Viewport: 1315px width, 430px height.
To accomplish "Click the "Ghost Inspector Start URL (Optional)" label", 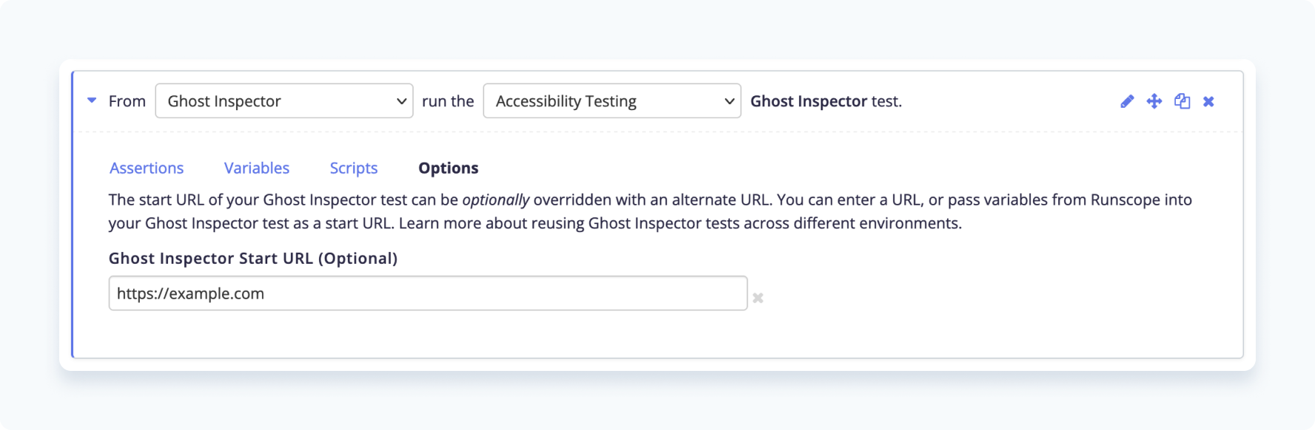I will (x=253, y=259).
